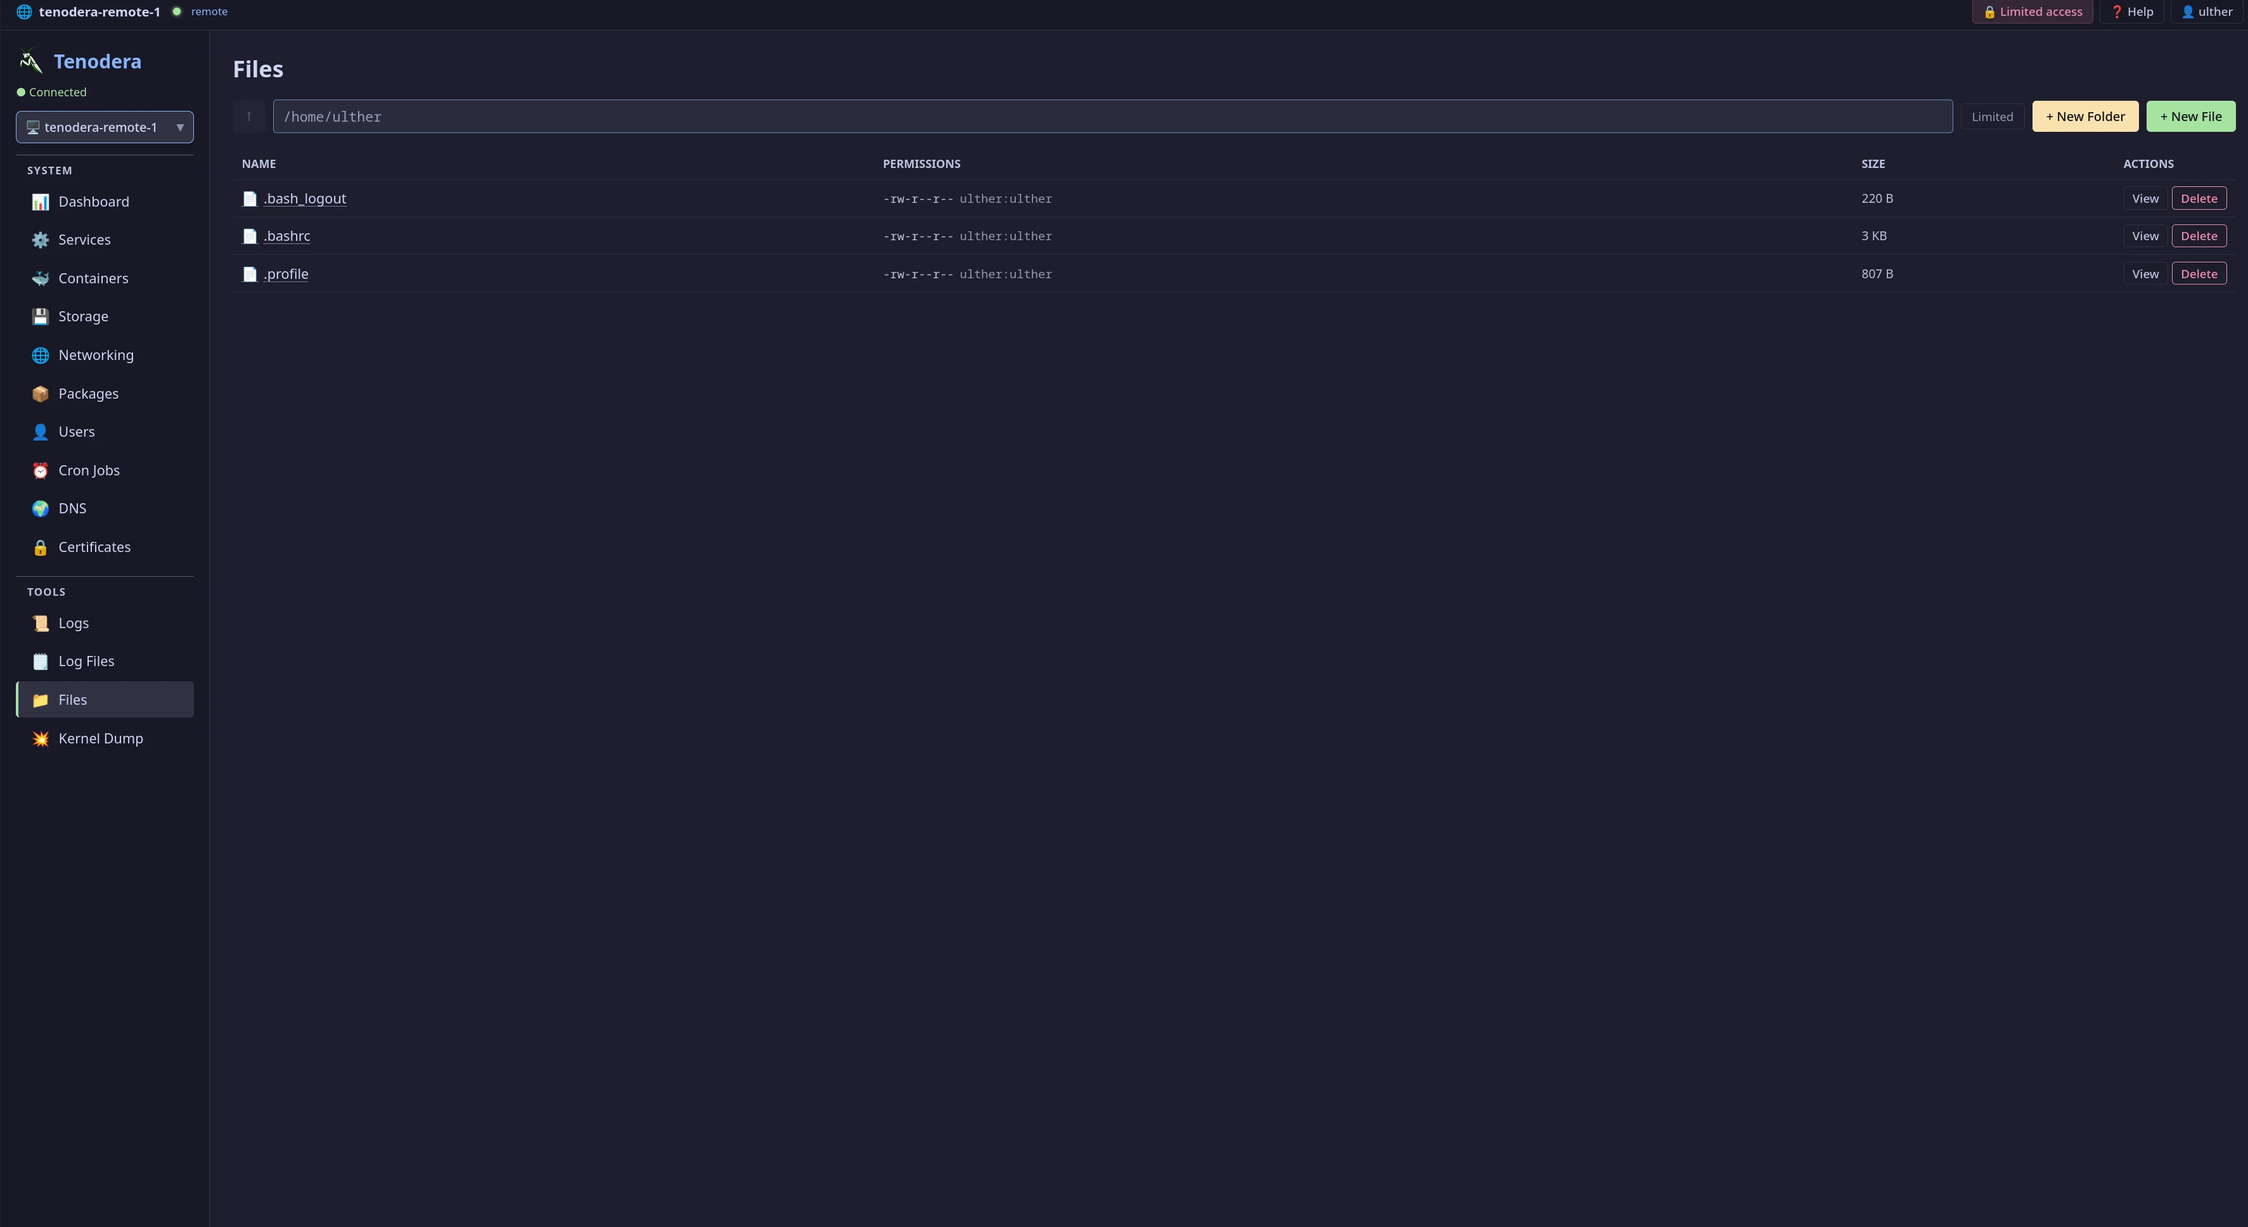
Task: Open Kernel Dump explosion icon
Action: pos(40,738)
